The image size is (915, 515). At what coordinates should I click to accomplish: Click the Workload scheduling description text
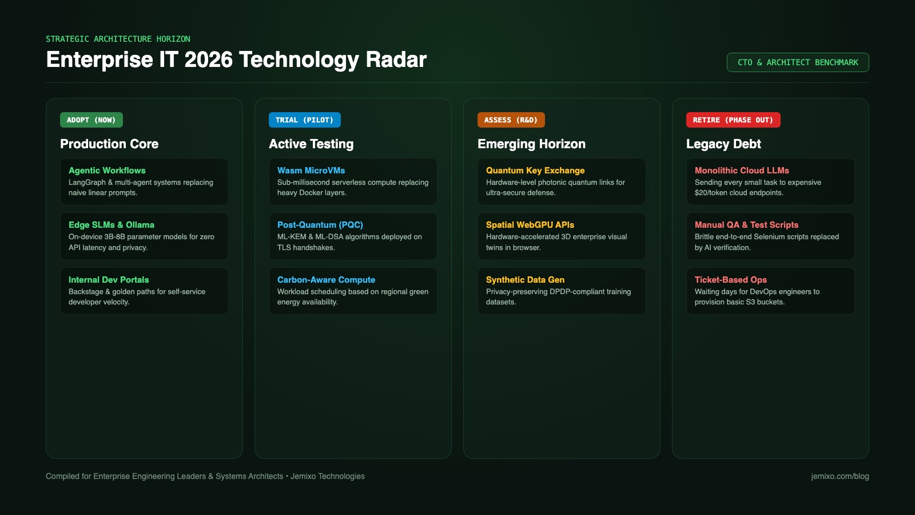coord(353,297)
